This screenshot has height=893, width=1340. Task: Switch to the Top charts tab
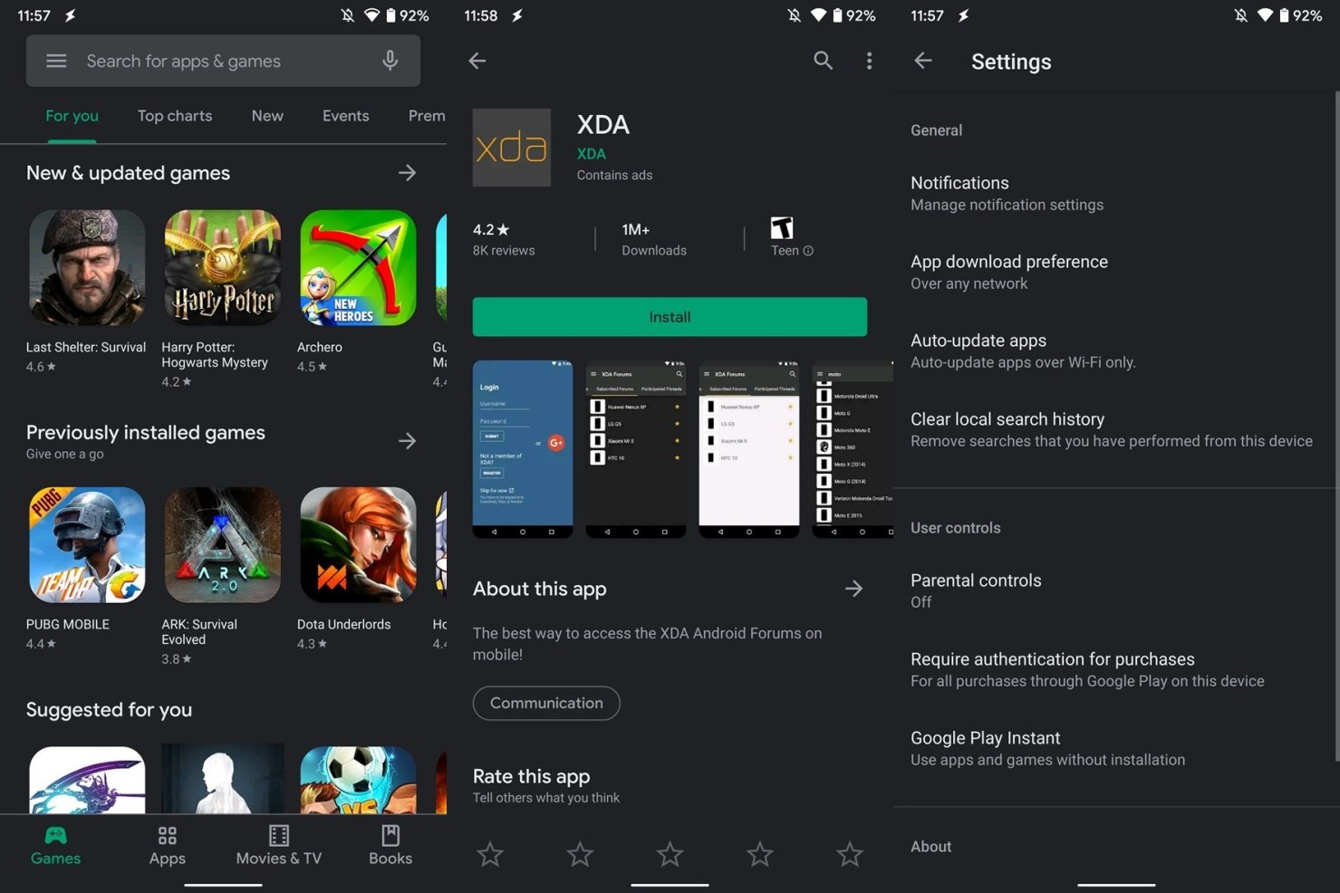pos(175,116)
